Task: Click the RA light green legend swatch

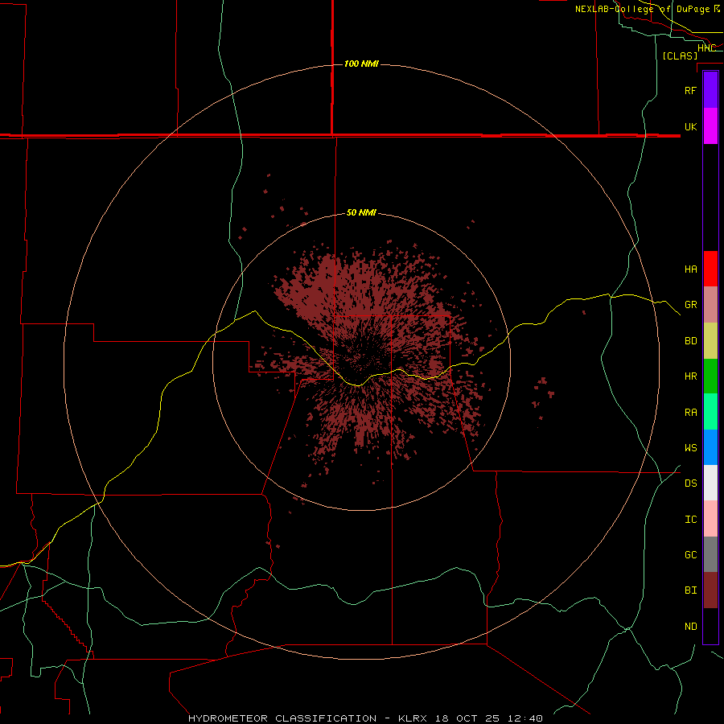Action: [710, 412]
